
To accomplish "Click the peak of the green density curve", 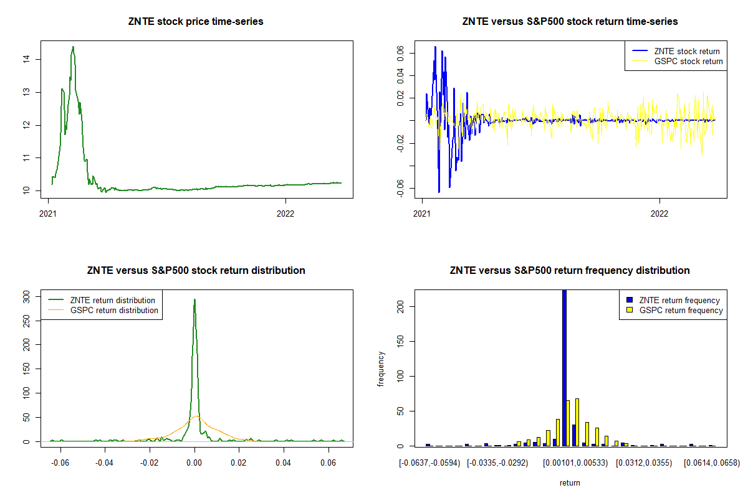I will point(194,300).
